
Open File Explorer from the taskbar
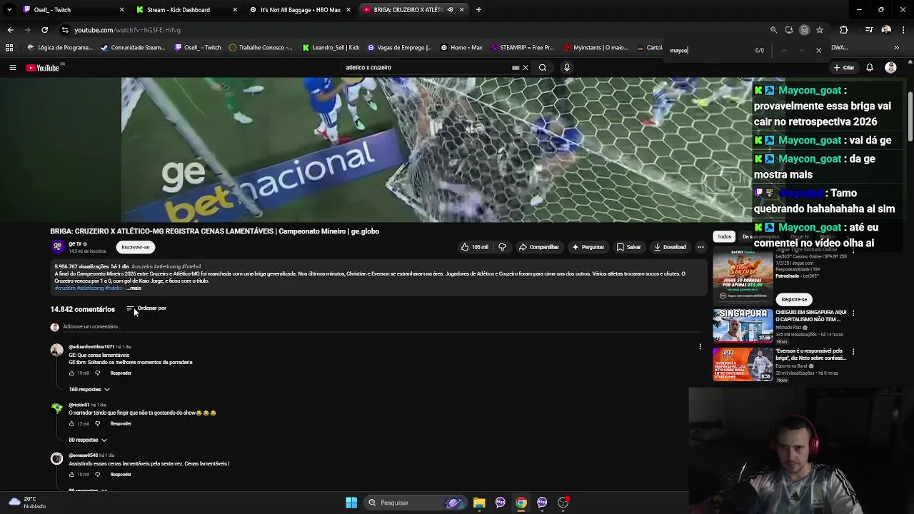tap(479, 503)
